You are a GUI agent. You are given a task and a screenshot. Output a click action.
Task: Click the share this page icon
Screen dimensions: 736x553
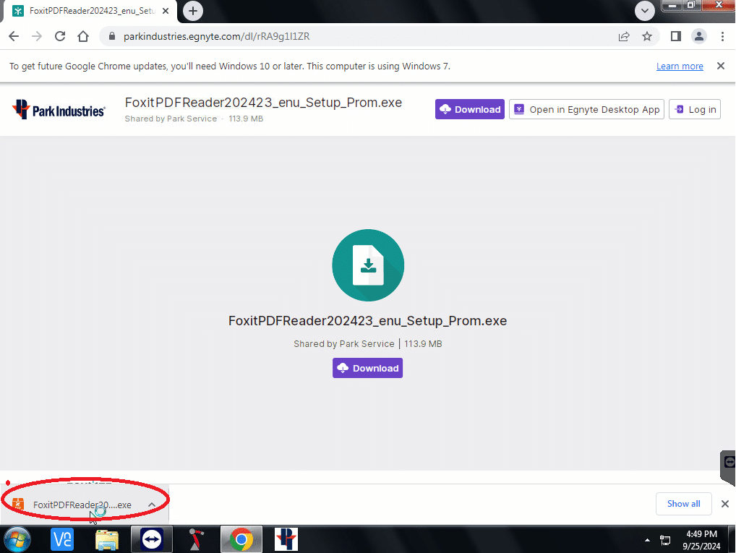[623, 36]
